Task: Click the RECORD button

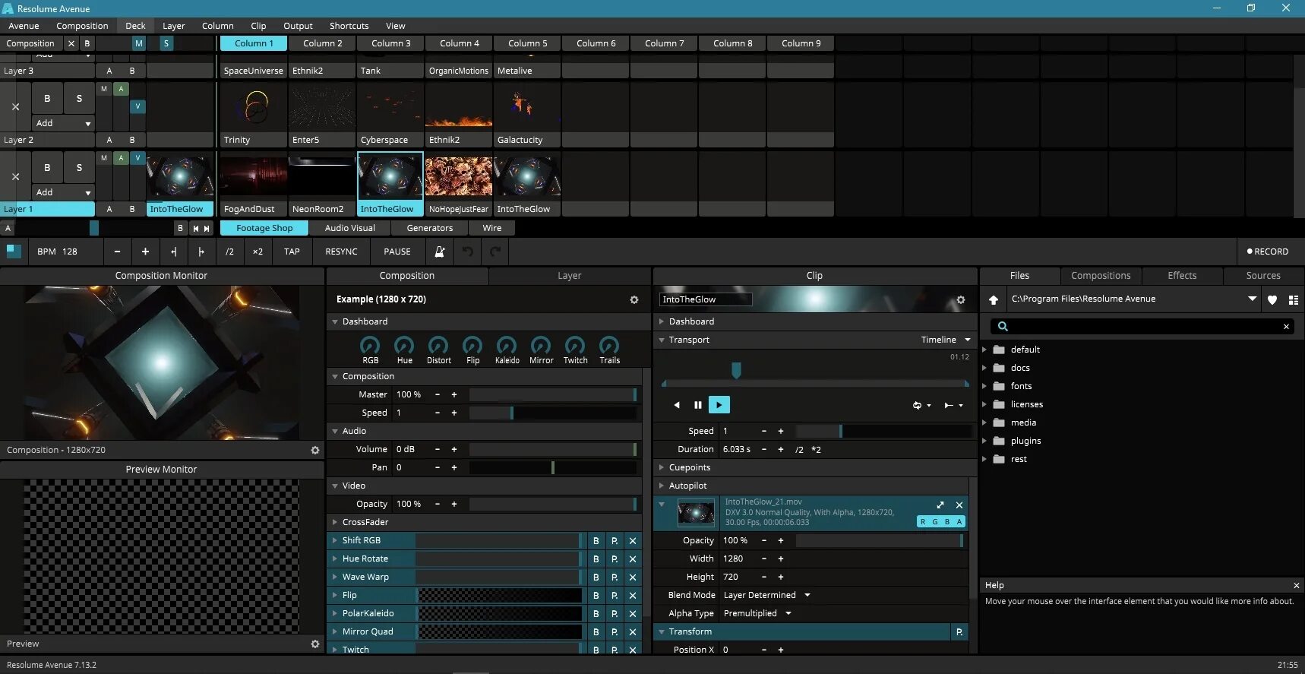Action: tap(1267, 252)
